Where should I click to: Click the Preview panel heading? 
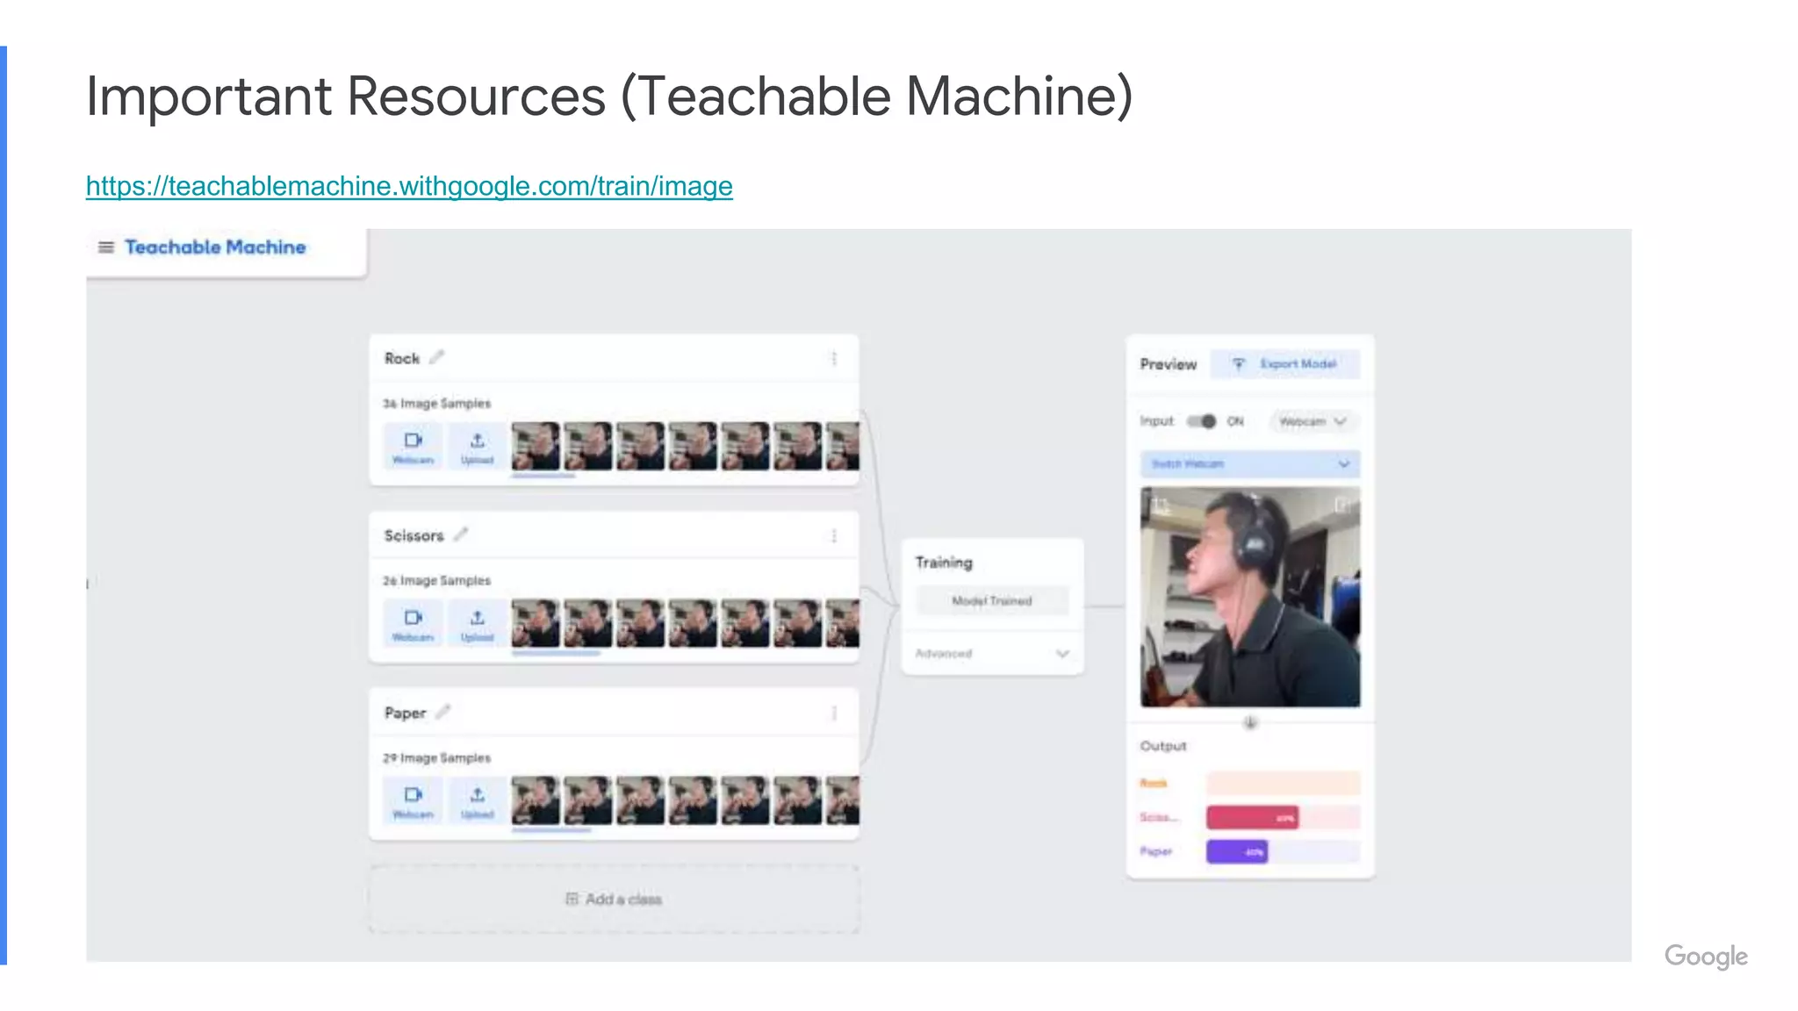[1168, 364]
